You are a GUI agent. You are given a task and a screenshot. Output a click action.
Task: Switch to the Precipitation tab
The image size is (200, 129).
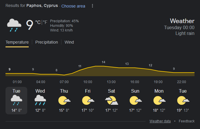point(47,42)
